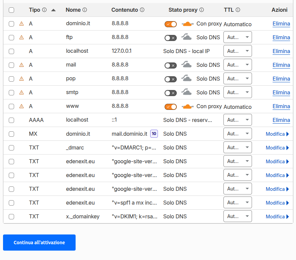Click mail.dominio.it content text
Viewport: 296px width, 260px height.
click(x=129, y=134)
